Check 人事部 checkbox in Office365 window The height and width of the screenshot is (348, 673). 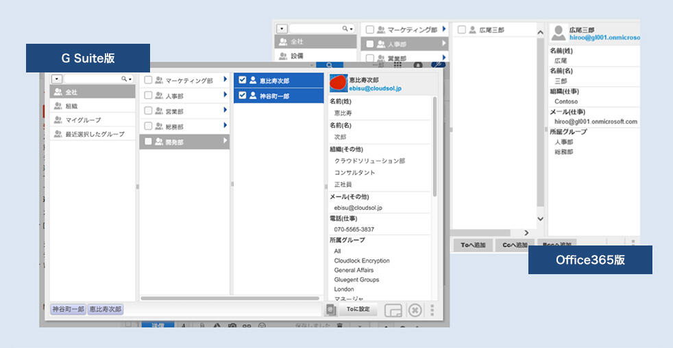[x=369, y=44]
